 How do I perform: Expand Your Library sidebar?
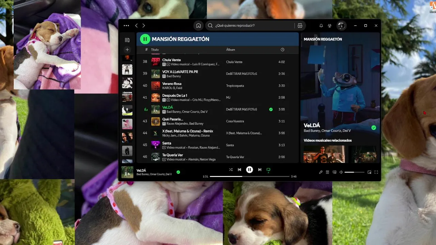[x=127, y=40]
